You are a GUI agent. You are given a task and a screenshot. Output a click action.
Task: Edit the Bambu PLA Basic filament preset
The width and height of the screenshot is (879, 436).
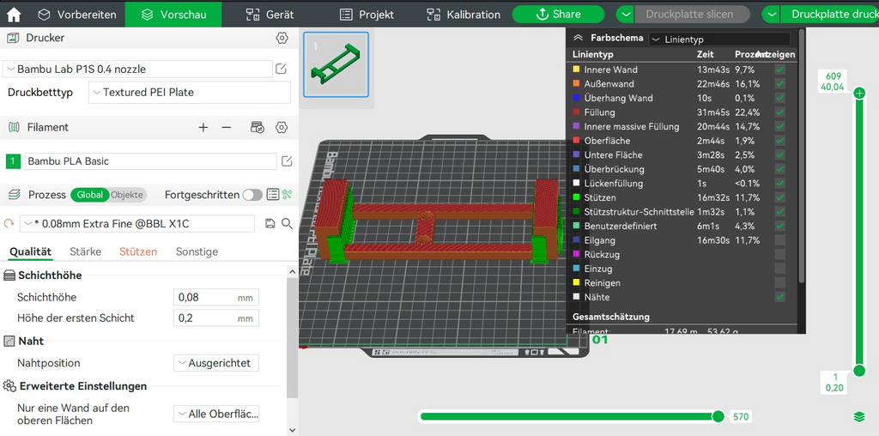pyautogui.click(x=287, y=161)
